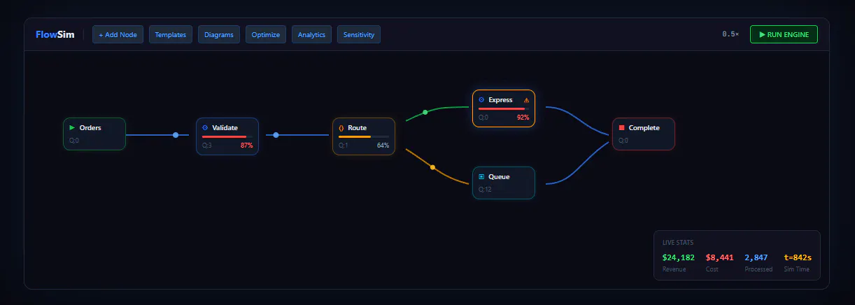Select the Route node label

coord(358,128)
